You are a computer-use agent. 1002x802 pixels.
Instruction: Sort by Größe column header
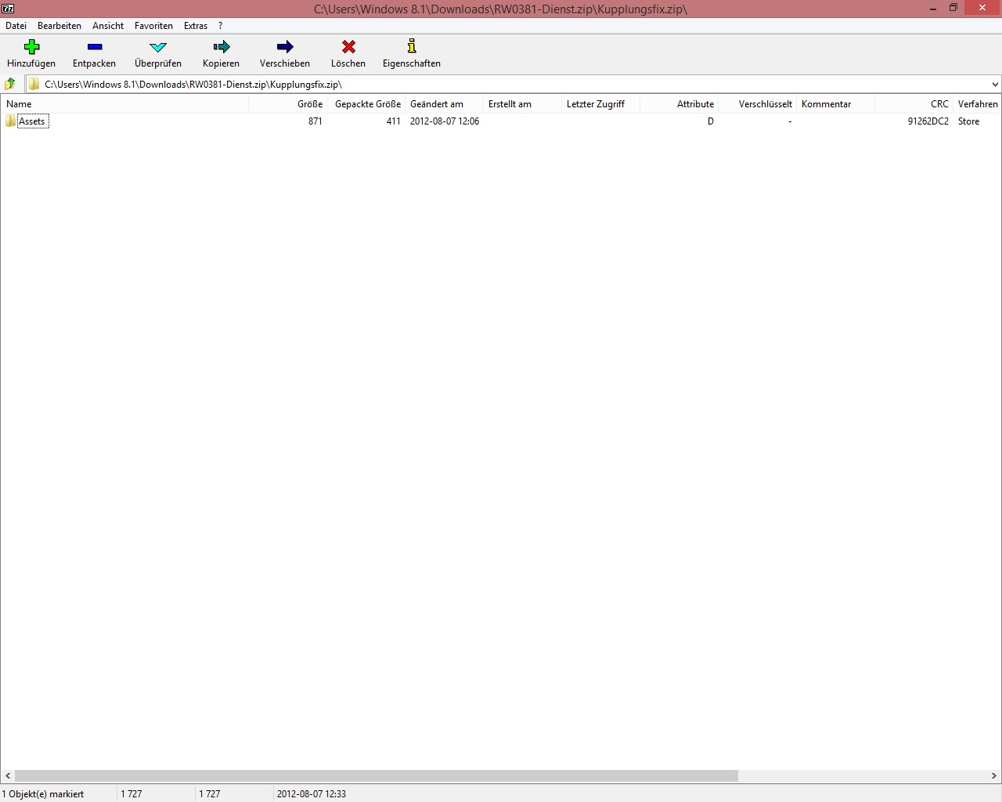(x=288, y=104)
